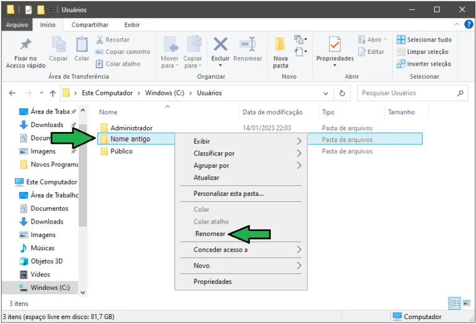Open the Fácil acesso dropdown icon
476x324 pixels.
tap(300, 51)
